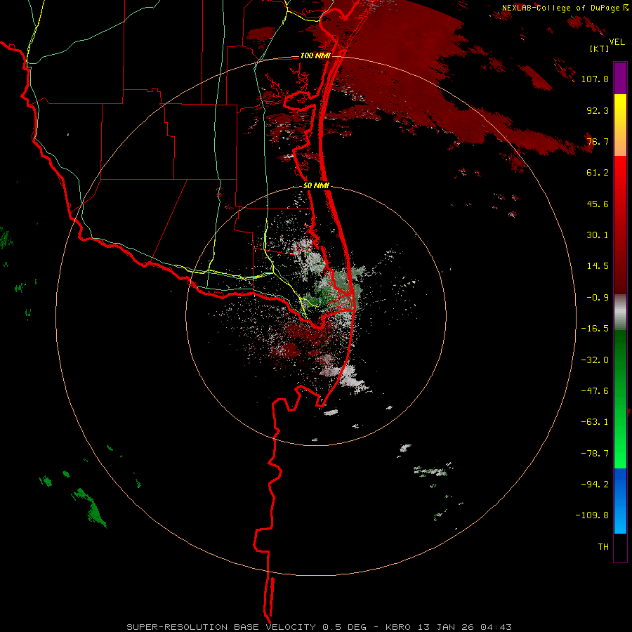
Task: Select the -16.5 scale value
Action: tap(595, 329)
